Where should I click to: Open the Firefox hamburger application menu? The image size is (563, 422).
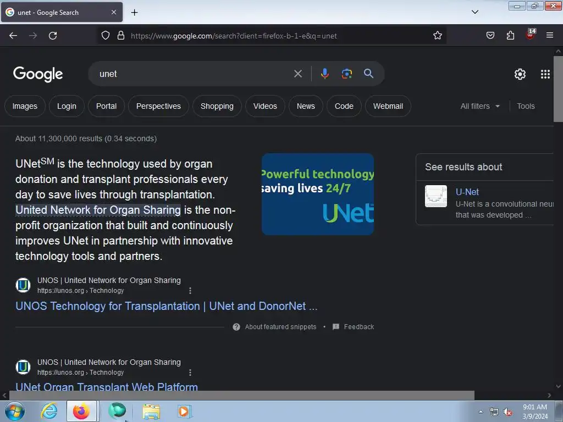point(550,36)
